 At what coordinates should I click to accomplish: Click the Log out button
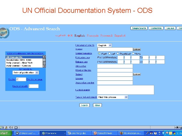pyautogui.click(x=170, y=28)
